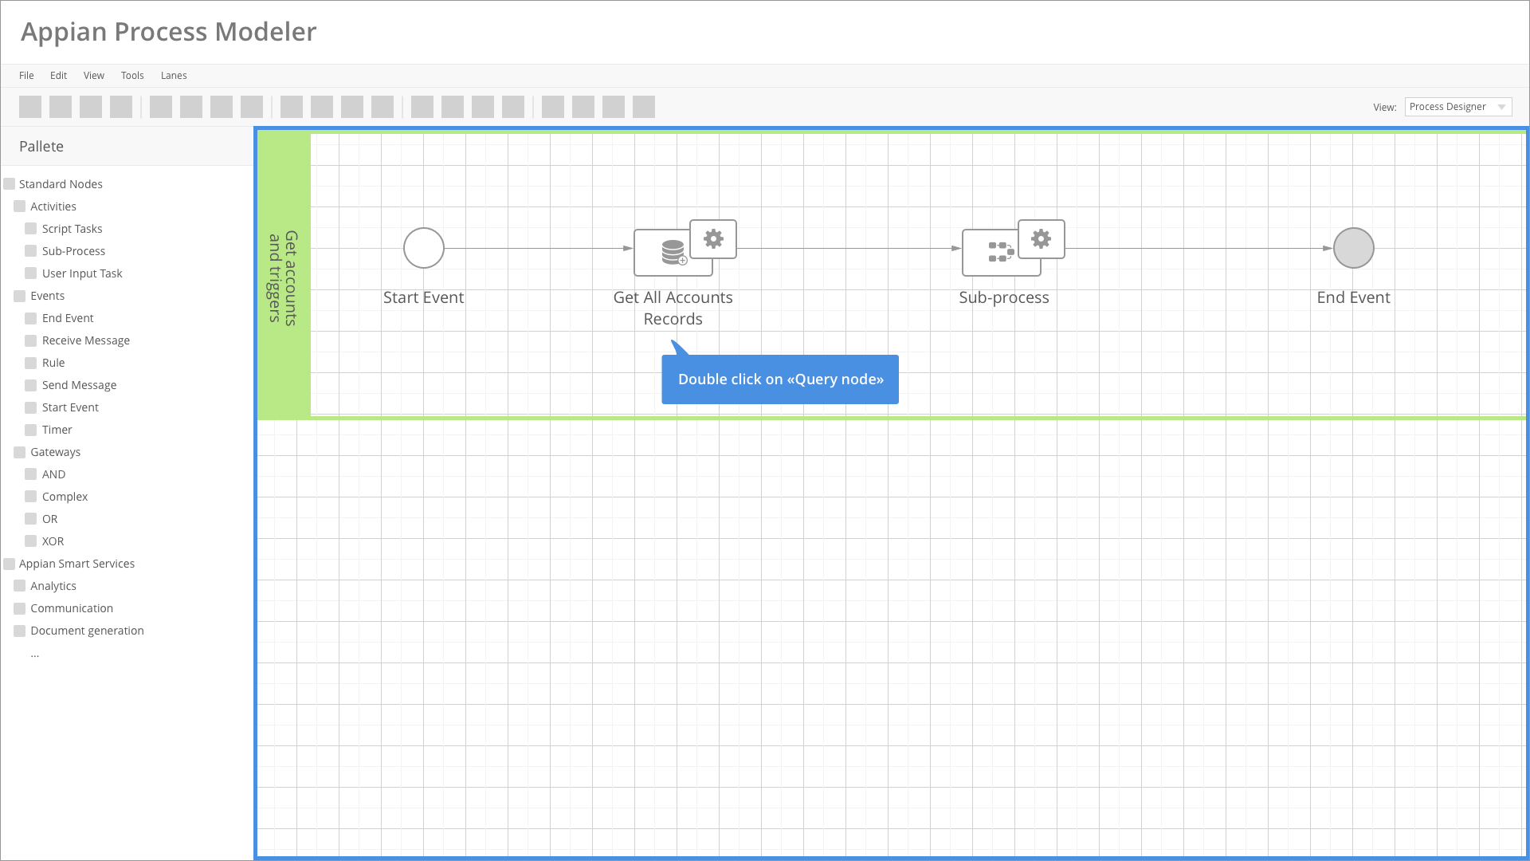1530x861 pixels.
Task: Click the Double click on Query node tooltip
Action: tap(780, 379)
